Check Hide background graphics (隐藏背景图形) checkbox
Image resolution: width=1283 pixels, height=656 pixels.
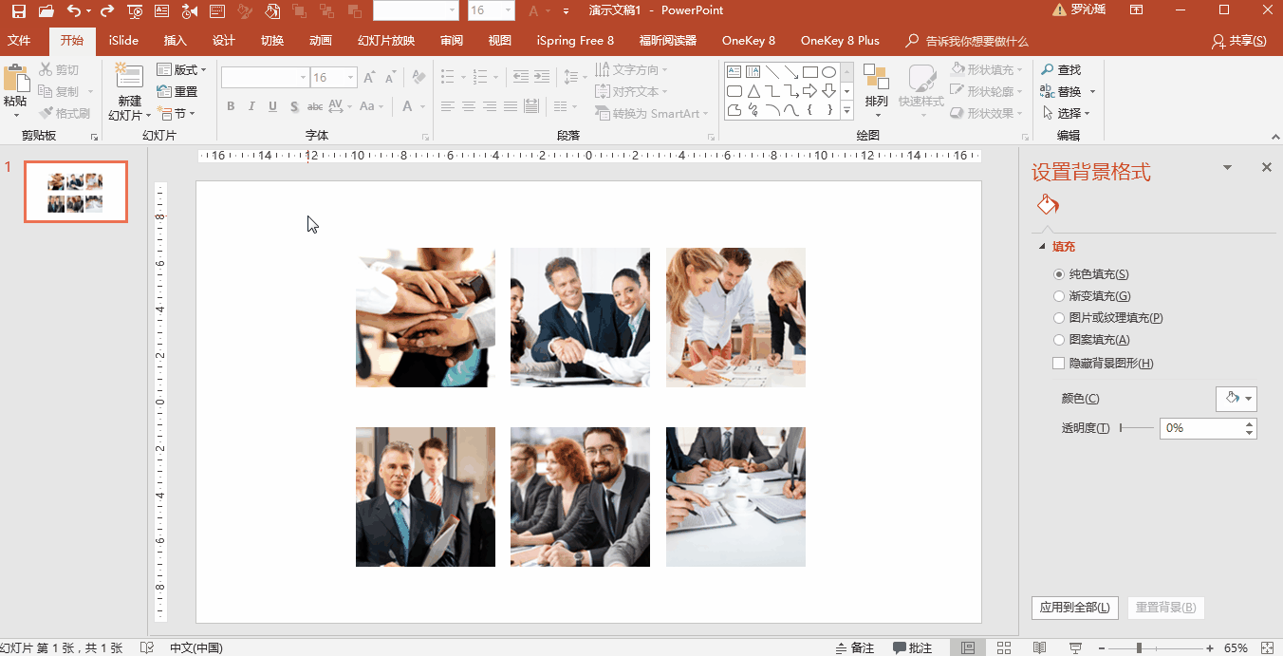(1059, 364)
